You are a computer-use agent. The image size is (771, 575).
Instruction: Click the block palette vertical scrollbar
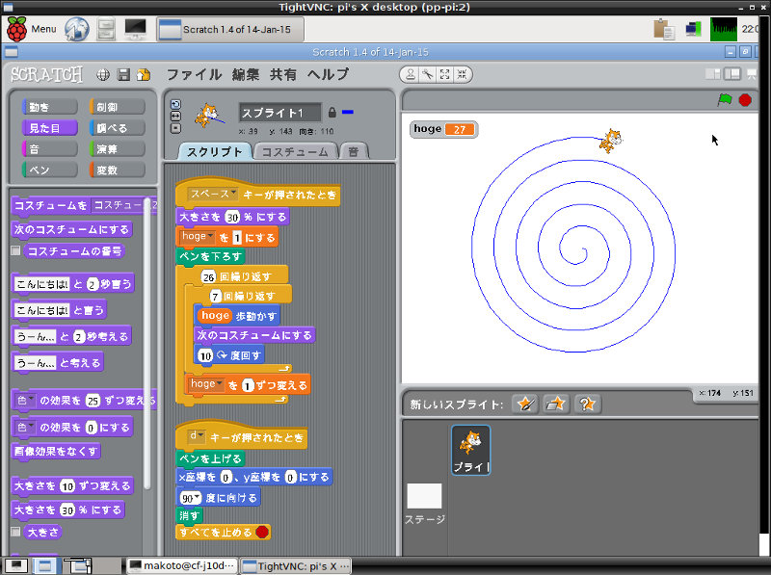(x=147, y=344)
